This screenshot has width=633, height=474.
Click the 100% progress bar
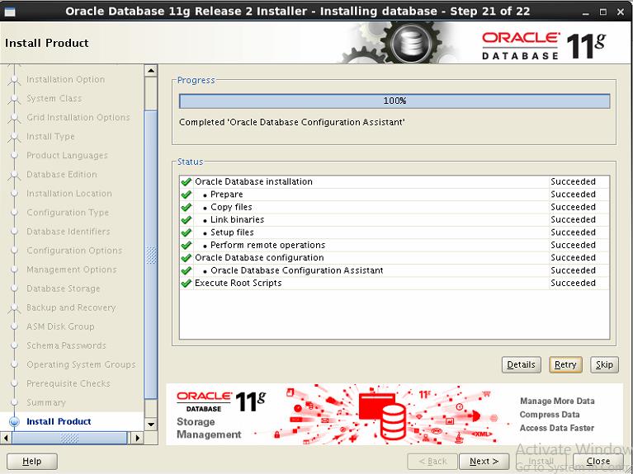pos(394,101)
